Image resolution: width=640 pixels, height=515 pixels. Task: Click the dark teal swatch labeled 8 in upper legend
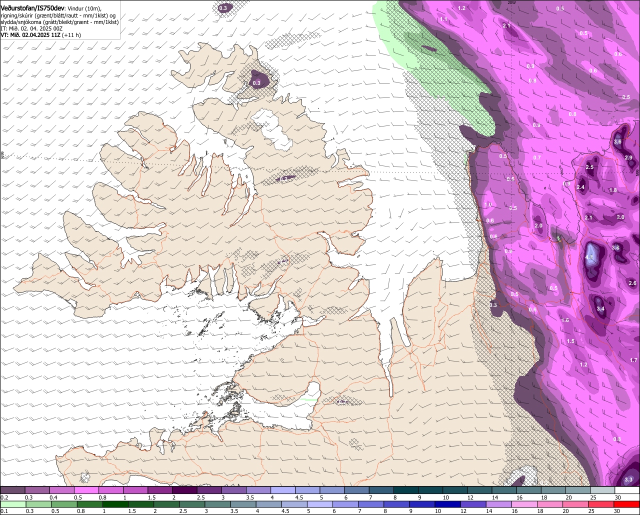click(x=406, y=490)
